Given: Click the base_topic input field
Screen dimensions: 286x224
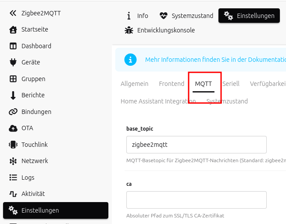Looking at the screenshot, I should click(x=196, y=144).
